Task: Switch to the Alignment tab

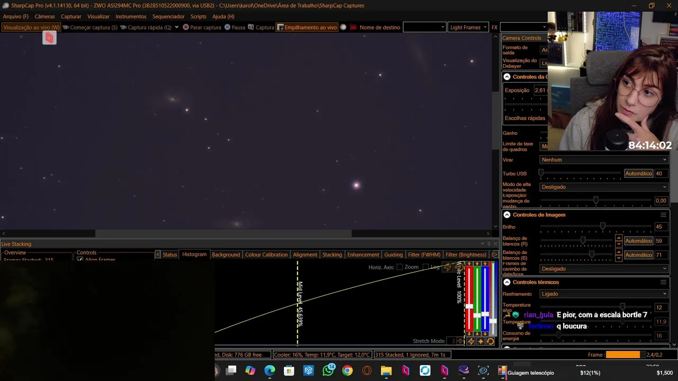Action: pos(305,255)
